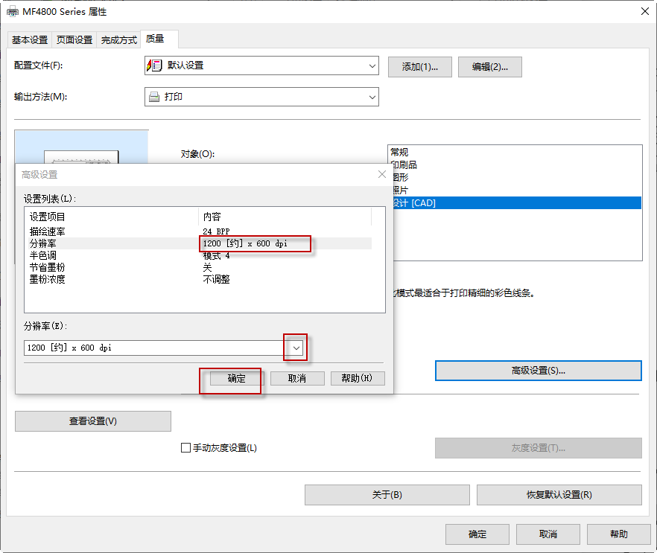This screenshot has width=657, height=553.
Task: Click the 设置项目 column header
Action: (112, 217)
